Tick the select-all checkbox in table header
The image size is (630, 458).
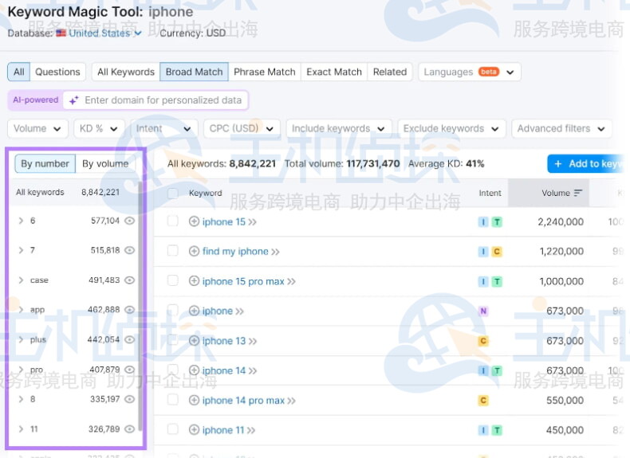(x=173, y=193)
